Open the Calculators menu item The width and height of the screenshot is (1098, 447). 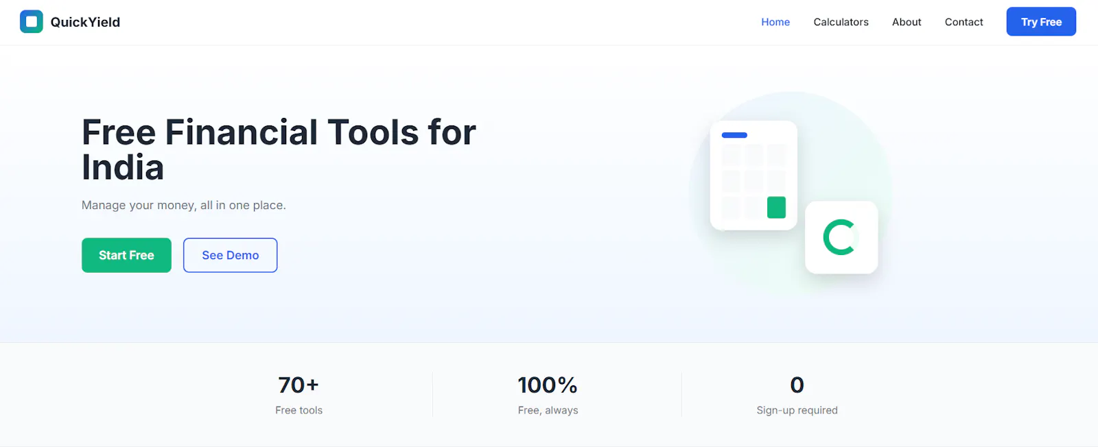[841, 22]
